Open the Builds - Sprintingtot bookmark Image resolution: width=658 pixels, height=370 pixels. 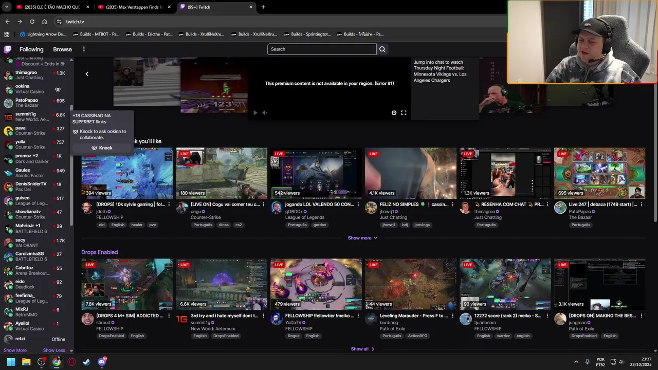(x=307, y=34)
